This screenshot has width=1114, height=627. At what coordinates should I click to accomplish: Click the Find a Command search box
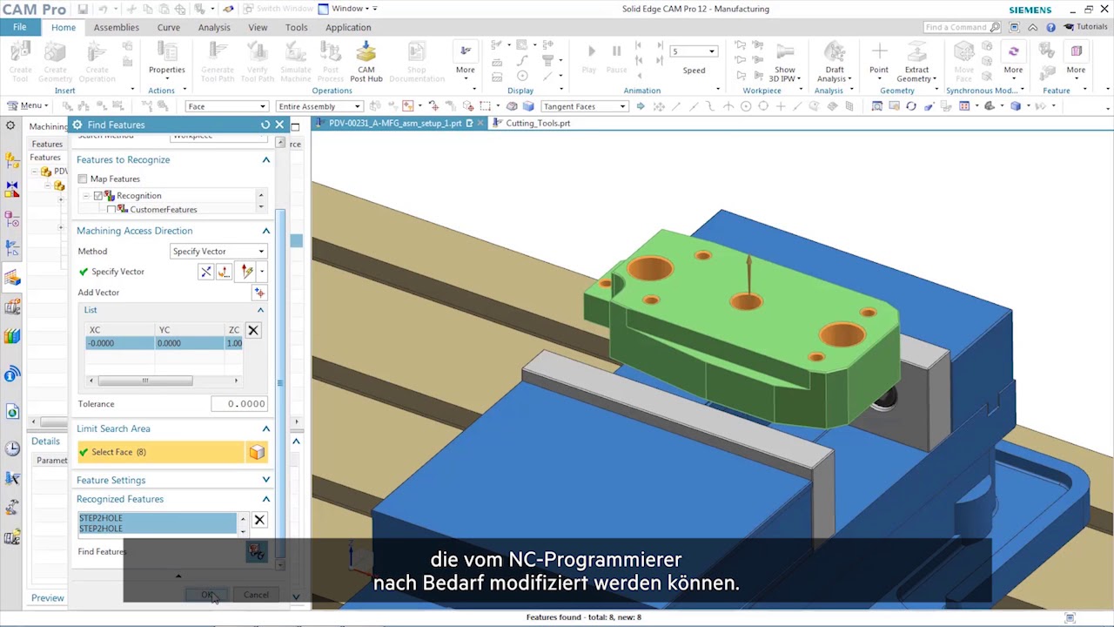click(x=962, y=27)
